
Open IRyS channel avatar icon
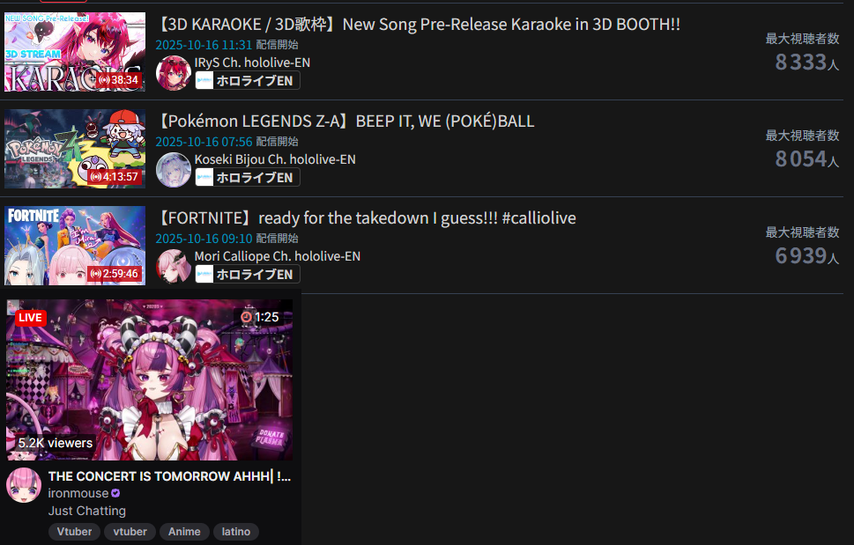pyautogui.click(x=174, y=73)
